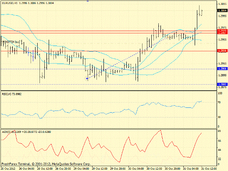Click the blue 1.2906 price level label
The width and height of the screenshot is (228, 171).
point(222,69)
